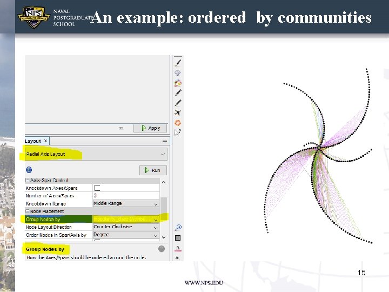This screenshot has width=389, height=292.
Task: Close the Layout tab
Action: coord(45,141)
